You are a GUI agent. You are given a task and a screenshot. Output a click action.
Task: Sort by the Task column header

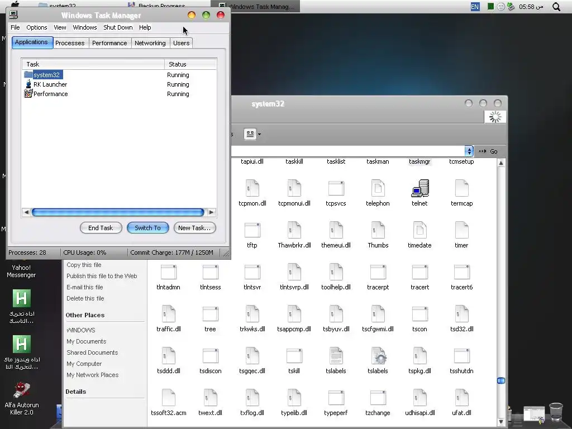(93, 64)
